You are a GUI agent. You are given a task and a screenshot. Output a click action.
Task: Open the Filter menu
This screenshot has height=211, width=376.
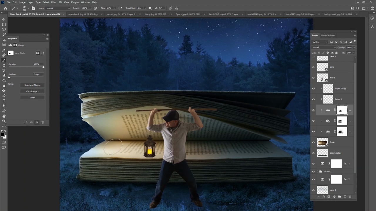click(54, 2)
